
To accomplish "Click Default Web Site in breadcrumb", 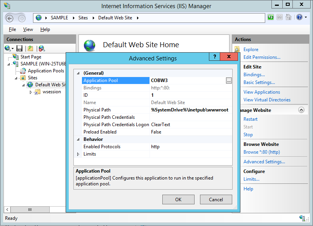I will (115, 18).
